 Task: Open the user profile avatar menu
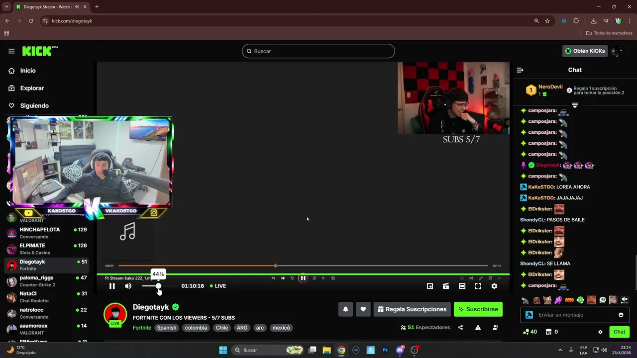click(x=617, y=51)
